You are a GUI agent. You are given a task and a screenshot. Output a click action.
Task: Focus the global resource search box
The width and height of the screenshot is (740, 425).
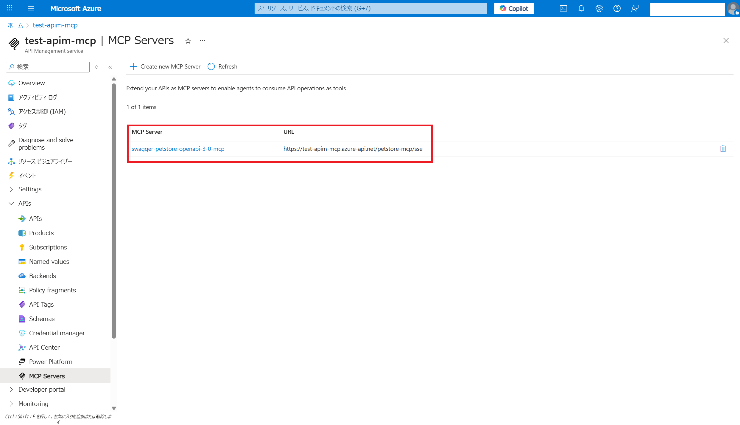tap(370, 8)
